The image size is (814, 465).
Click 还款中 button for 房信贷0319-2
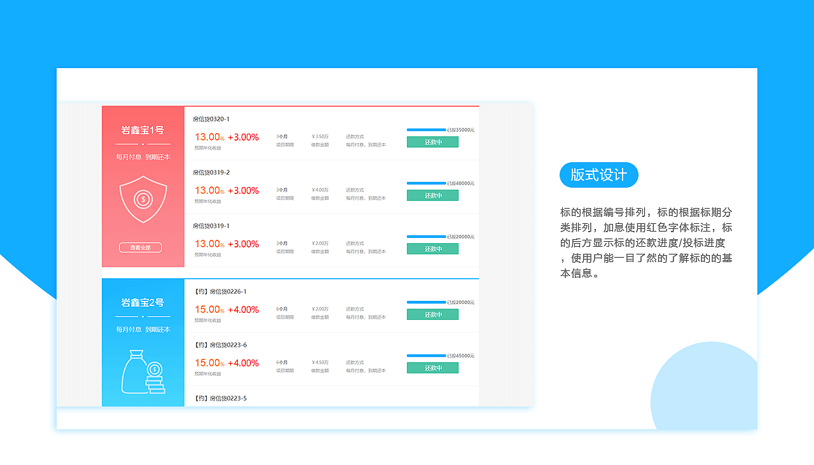(432, 195)
